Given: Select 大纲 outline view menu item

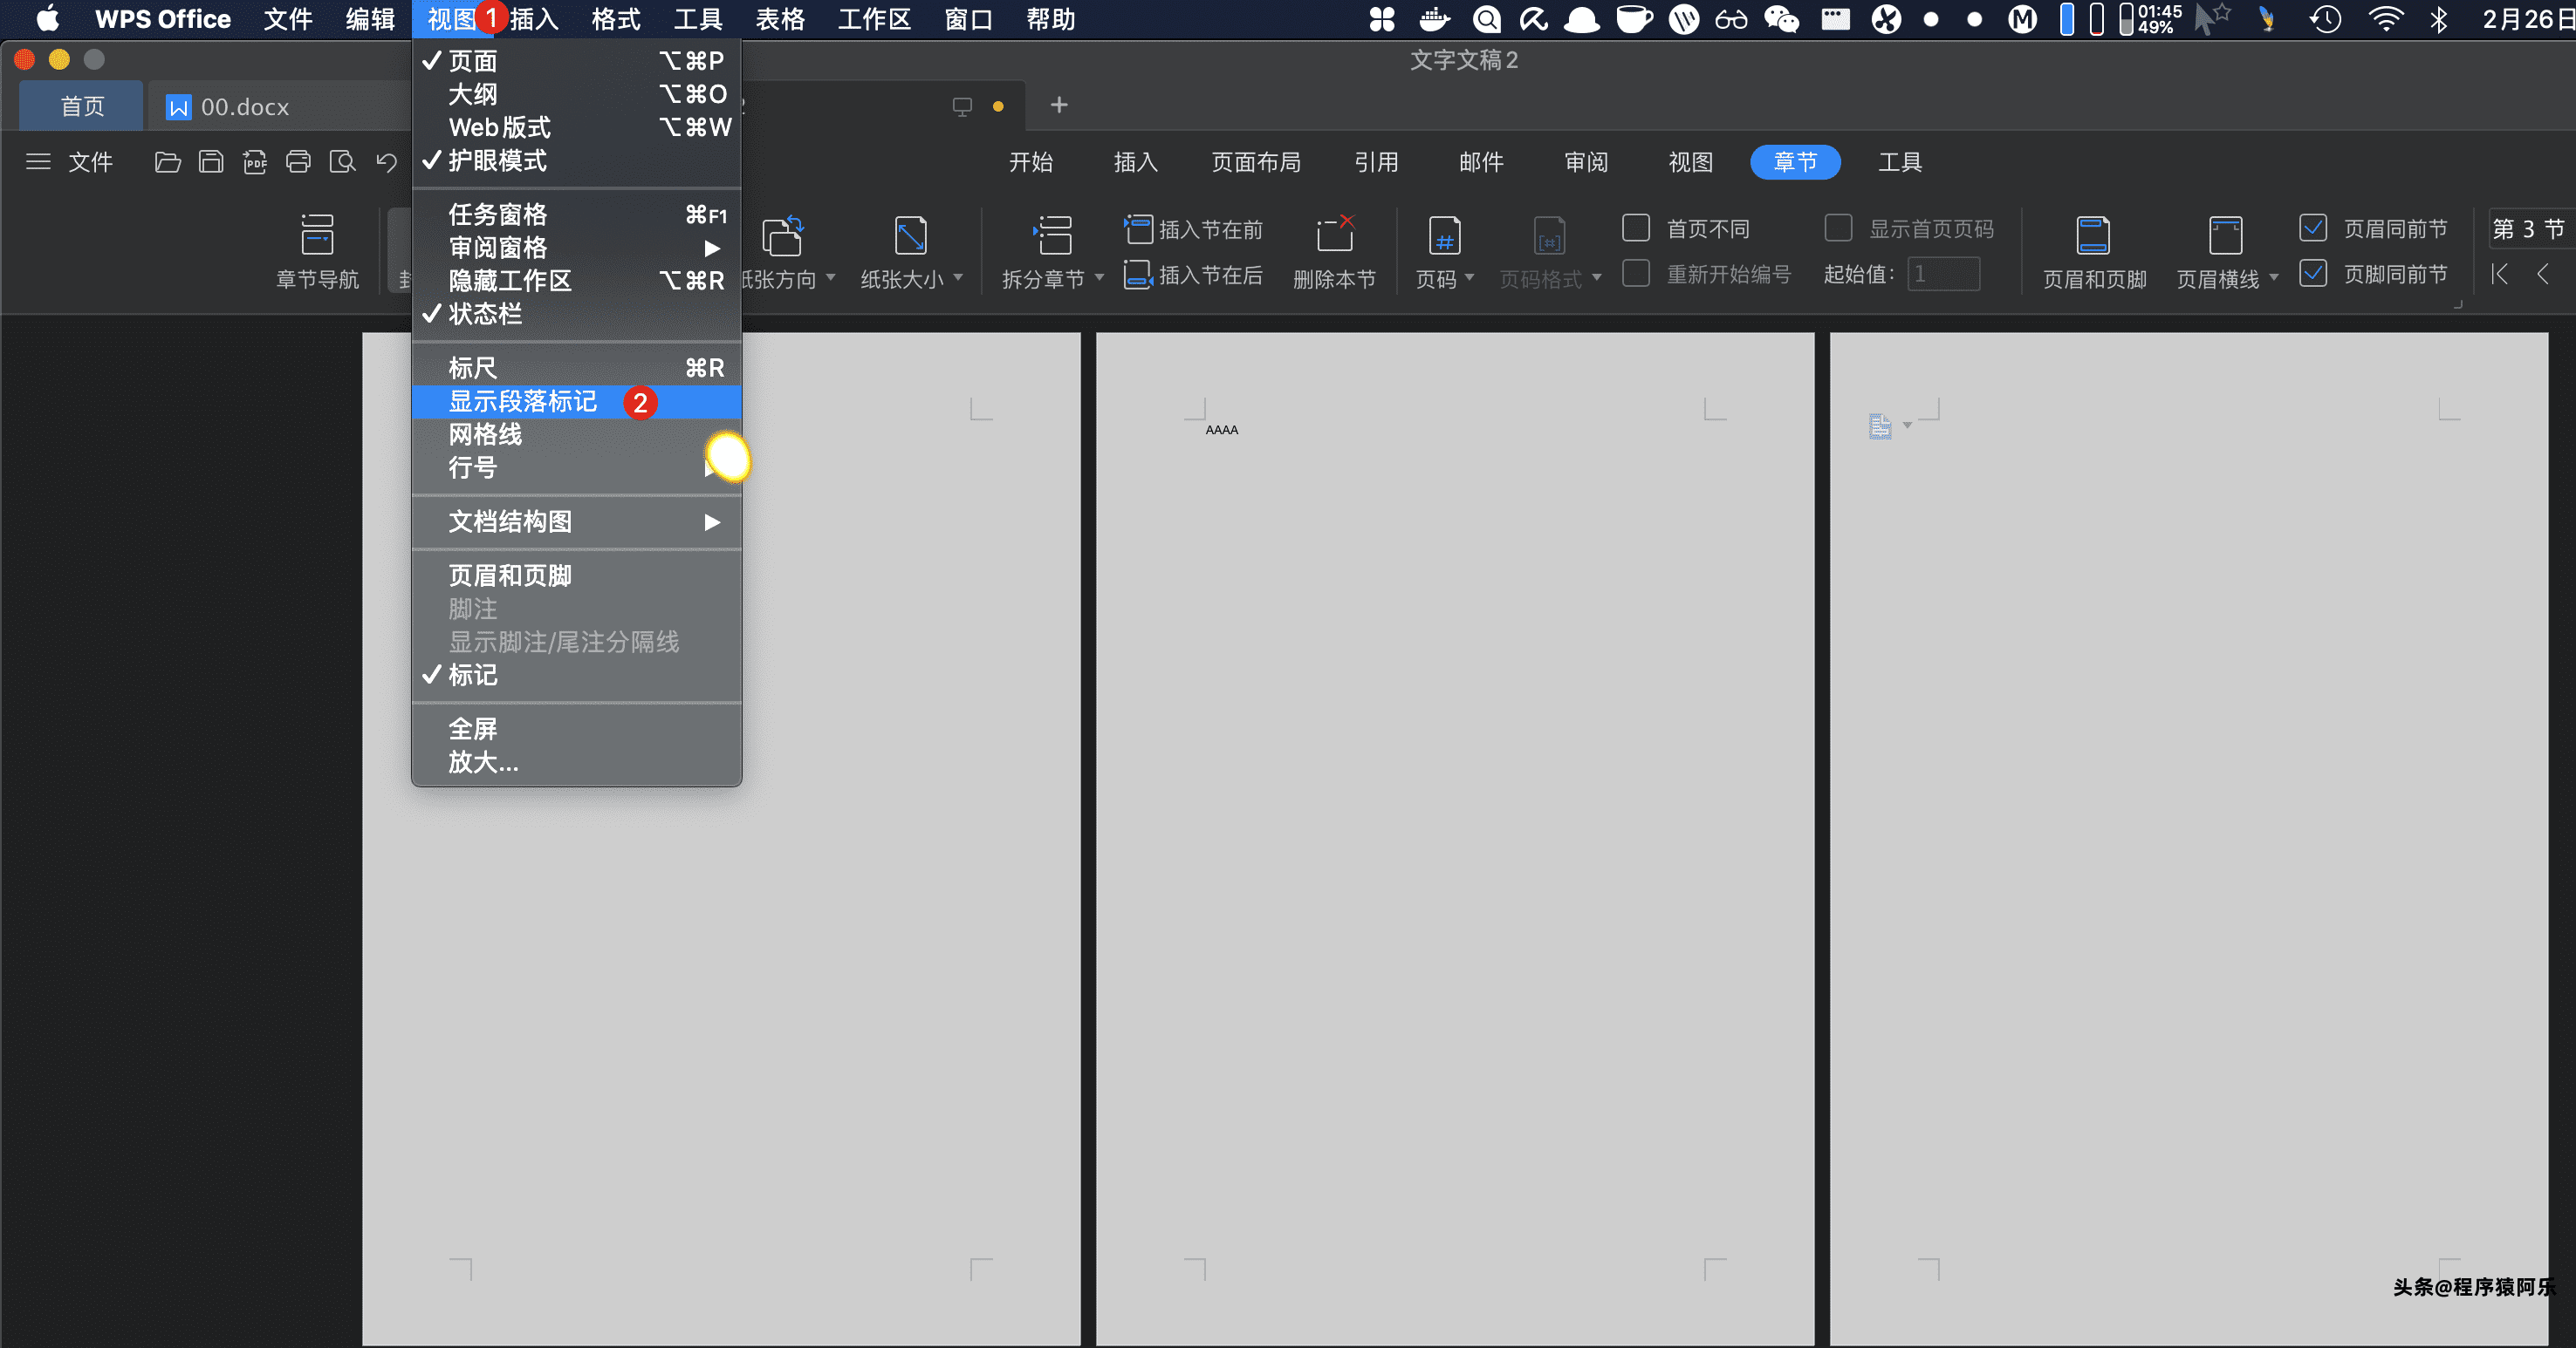Looking at the screenshot, I should coord(576,94).
